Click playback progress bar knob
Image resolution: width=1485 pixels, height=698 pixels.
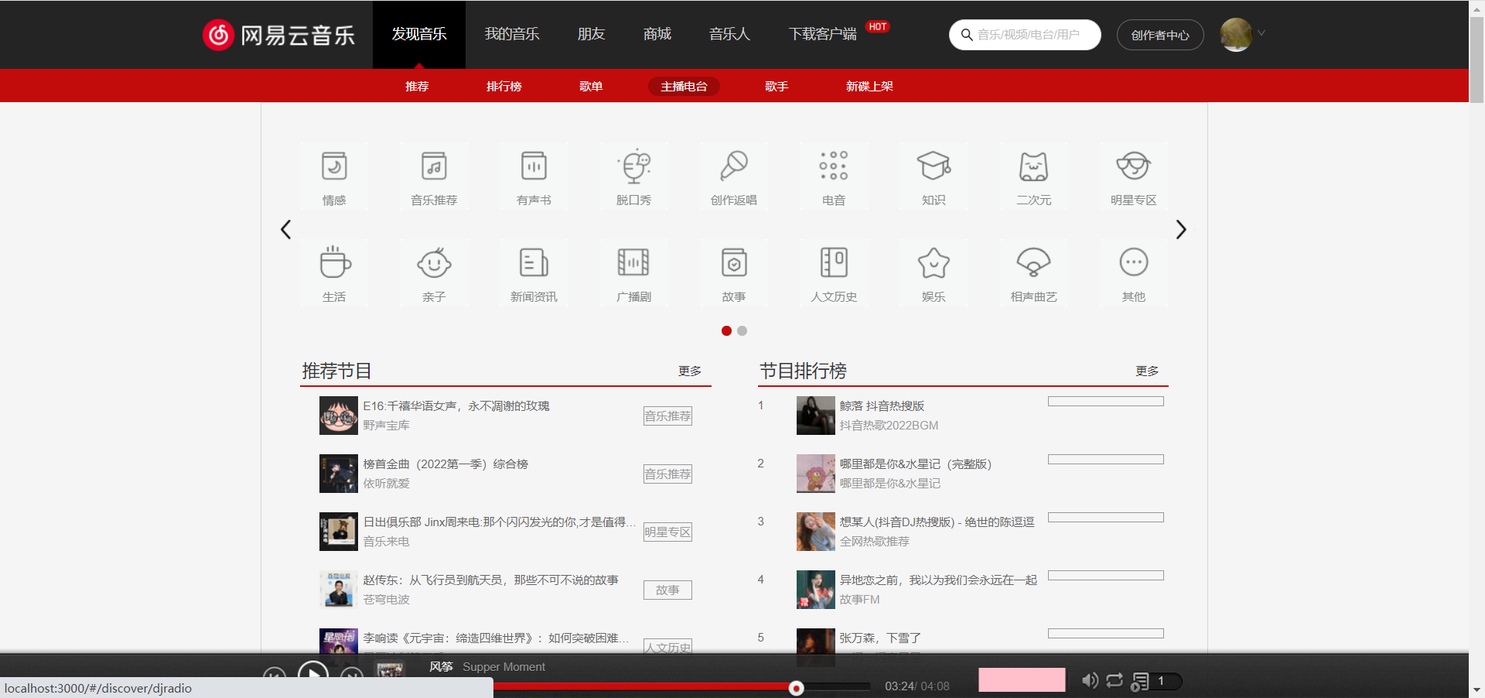click(x=796, y=688)
